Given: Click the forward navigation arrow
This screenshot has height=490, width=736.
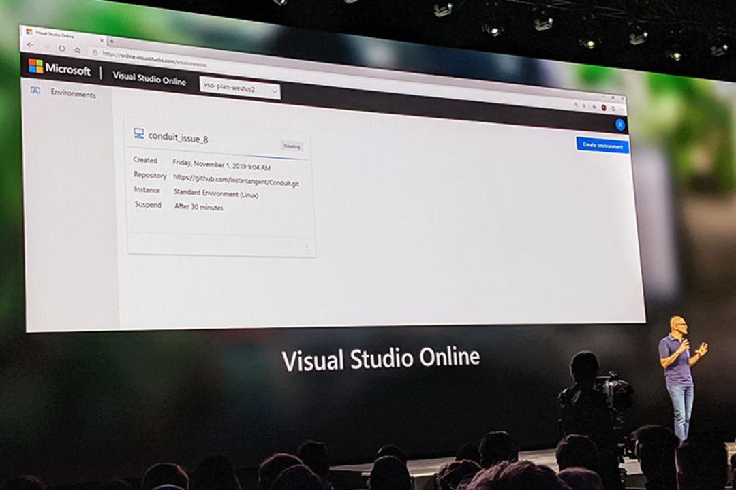Looking at the screenshot, I should click(x=46, y=47).
